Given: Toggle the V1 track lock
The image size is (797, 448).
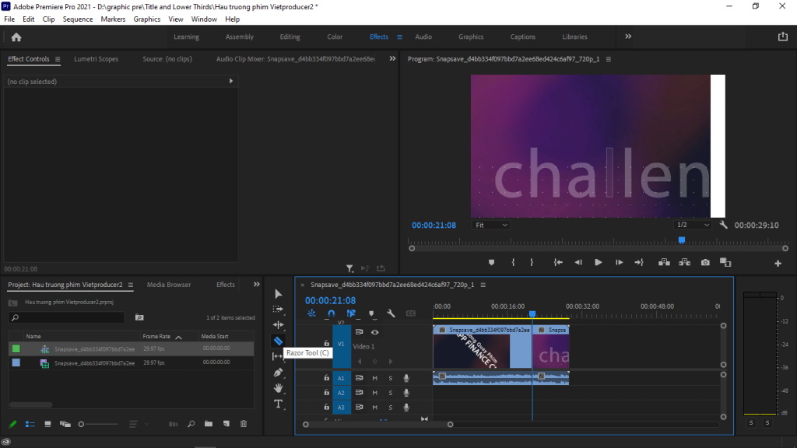Looking at the screenshot, I should pos(326,343).
